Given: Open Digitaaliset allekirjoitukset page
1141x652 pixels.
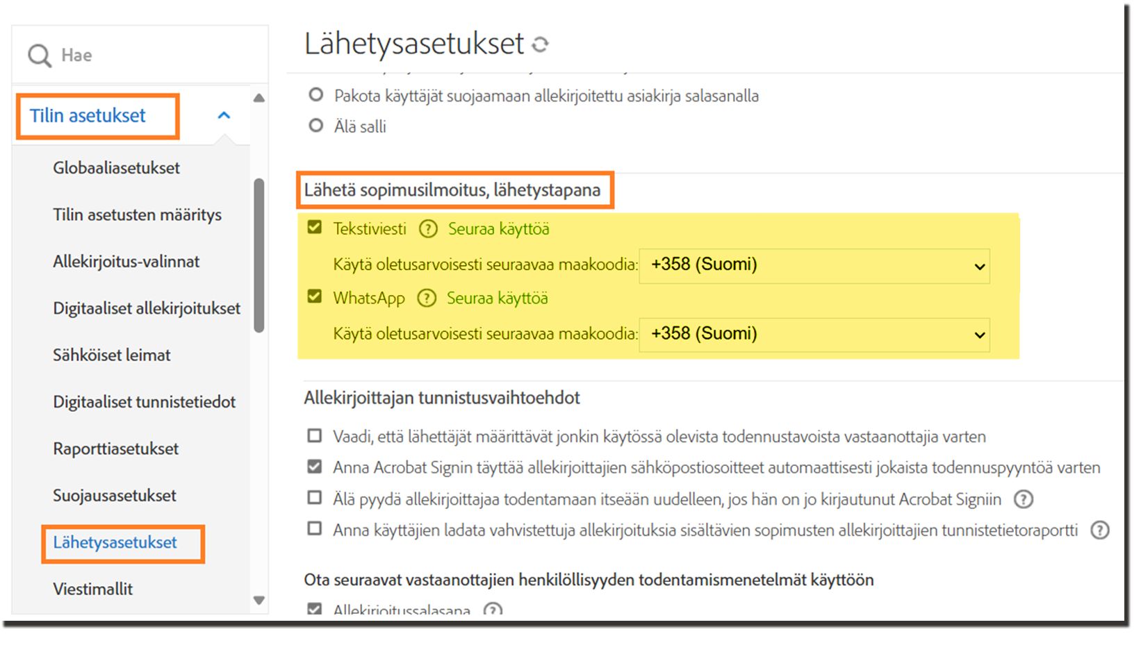Looking at the screenshot, I should pyautogui.click(x=147, y=308).
